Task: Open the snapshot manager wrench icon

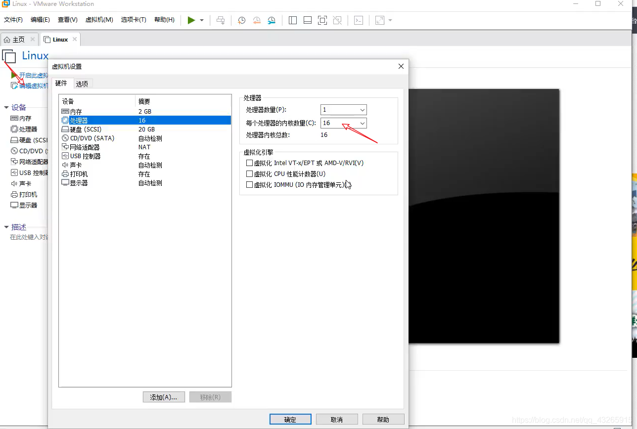Action: pos(272,20)
